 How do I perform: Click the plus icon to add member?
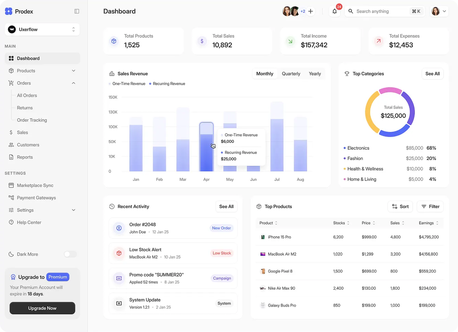[311, 11]
